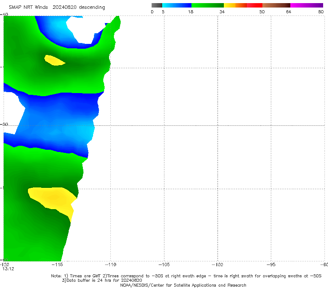Click the gray segment of the color bar

coord(157,5)
